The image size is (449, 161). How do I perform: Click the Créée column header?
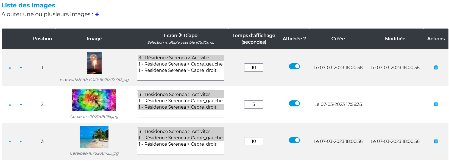[338, 39]
